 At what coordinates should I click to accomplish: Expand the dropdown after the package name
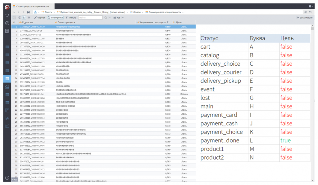tap(127, 12)
